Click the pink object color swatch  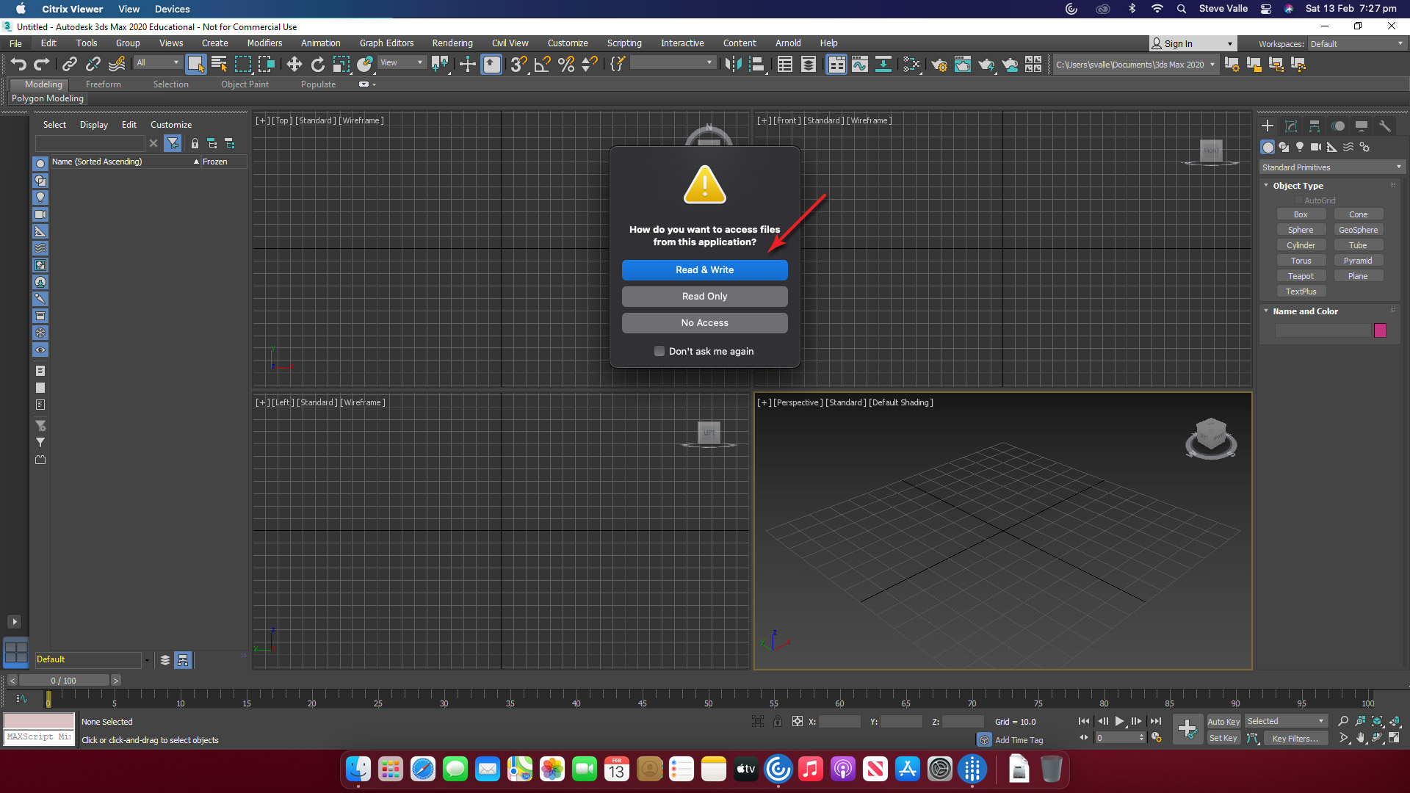[x=1380, y=331]
